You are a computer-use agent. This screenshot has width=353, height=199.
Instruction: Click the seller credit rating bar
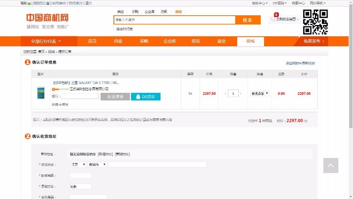point(60,89)
